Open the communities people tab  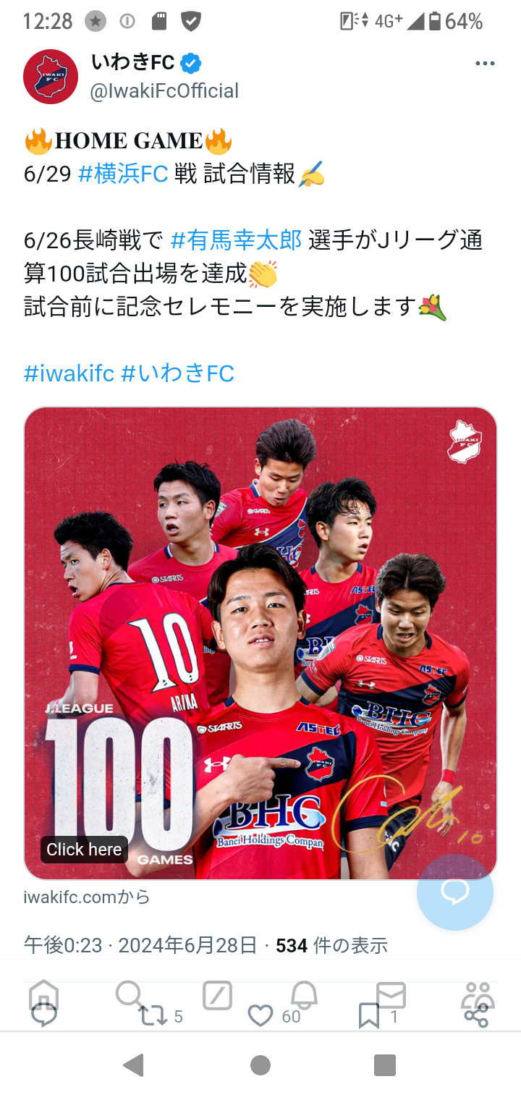coord(478,995)
